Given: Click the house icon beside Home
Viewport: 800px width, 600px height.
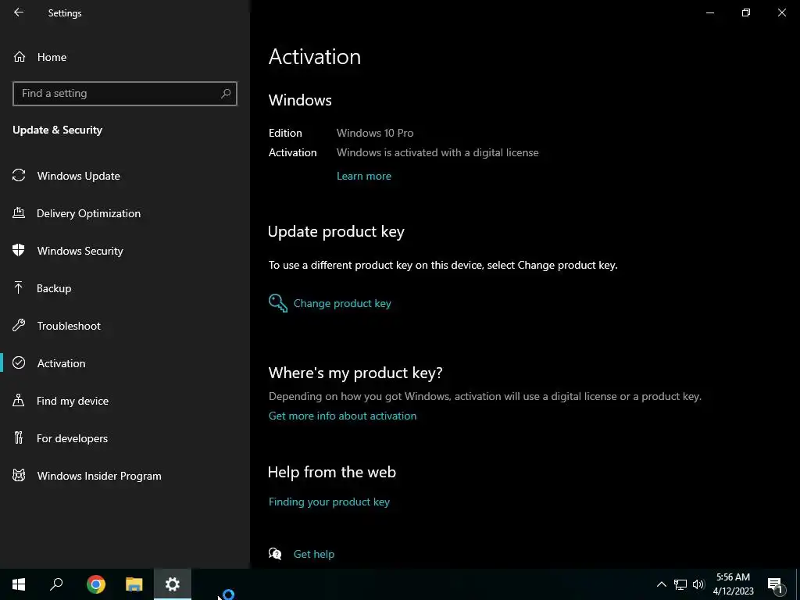Looking at the screenshot, I should (20, 57).
